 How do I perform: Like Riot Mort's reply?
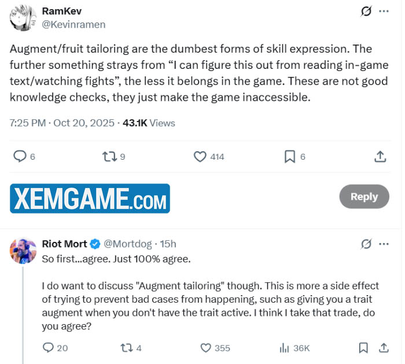[x=206, y=348]
